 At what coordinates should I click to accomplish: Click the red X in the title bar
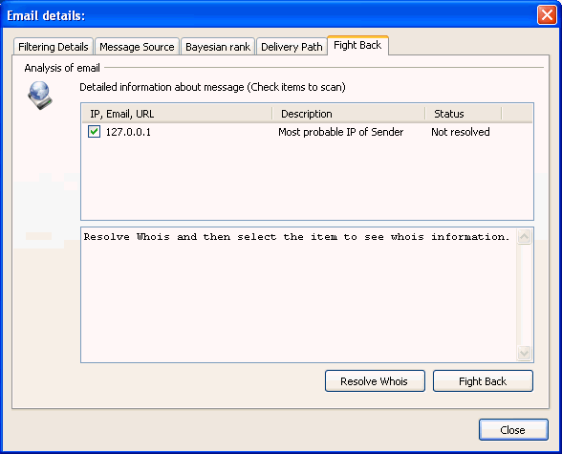click(x=547, y=15)
